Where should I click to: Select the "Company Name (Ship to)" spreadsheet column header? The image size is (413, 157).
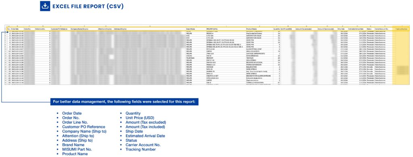coord(79,29)
